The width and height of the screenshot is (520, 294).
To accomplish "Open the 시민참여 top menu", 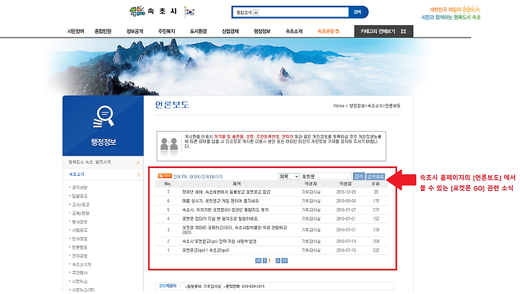I will point(76,32).
